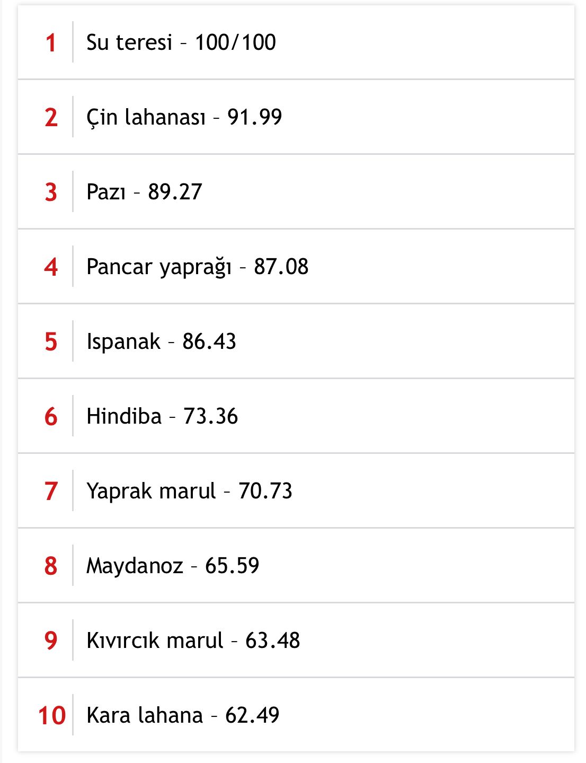
Task: Click the red rank number 6
Action: (51, 417)
